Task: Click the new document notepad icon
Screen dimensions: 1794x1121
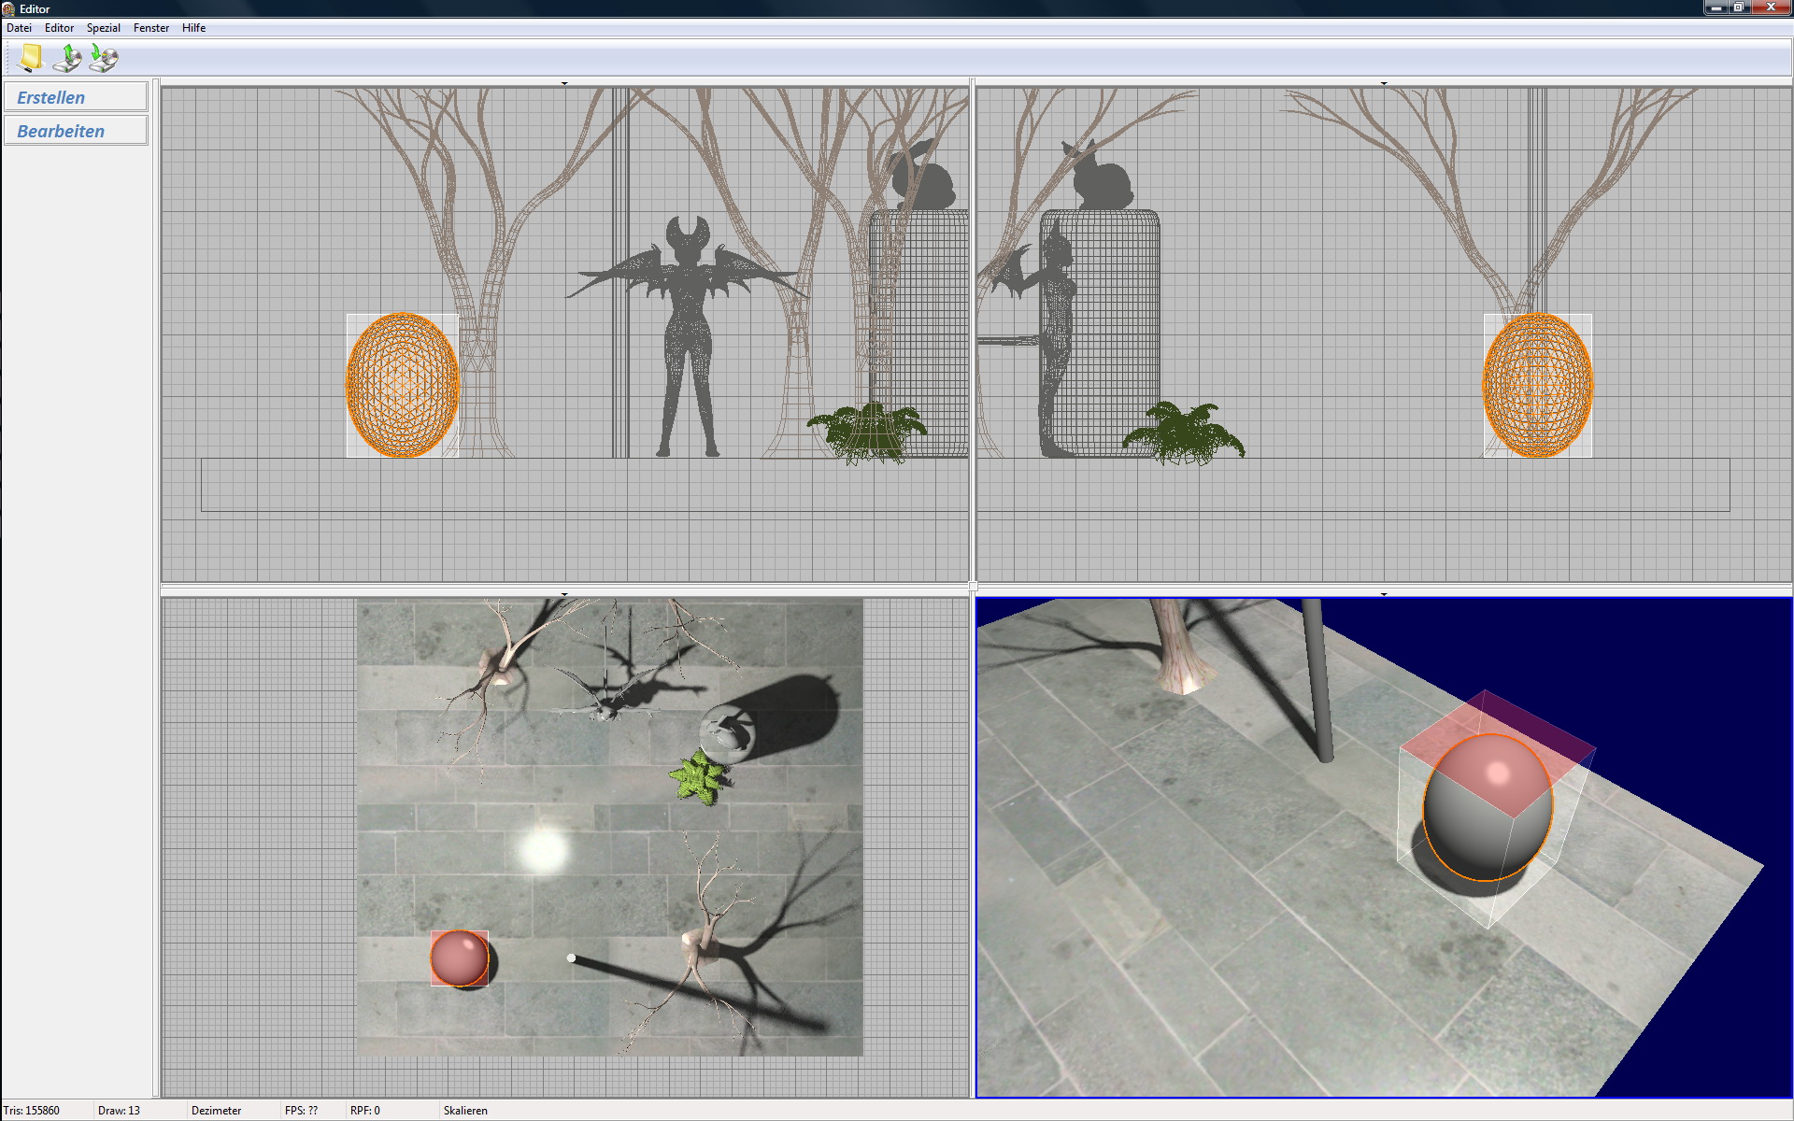Action: (31, 58)
